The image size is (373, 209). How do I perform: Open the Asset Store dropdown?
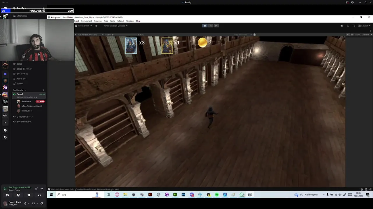click(83, 26)
